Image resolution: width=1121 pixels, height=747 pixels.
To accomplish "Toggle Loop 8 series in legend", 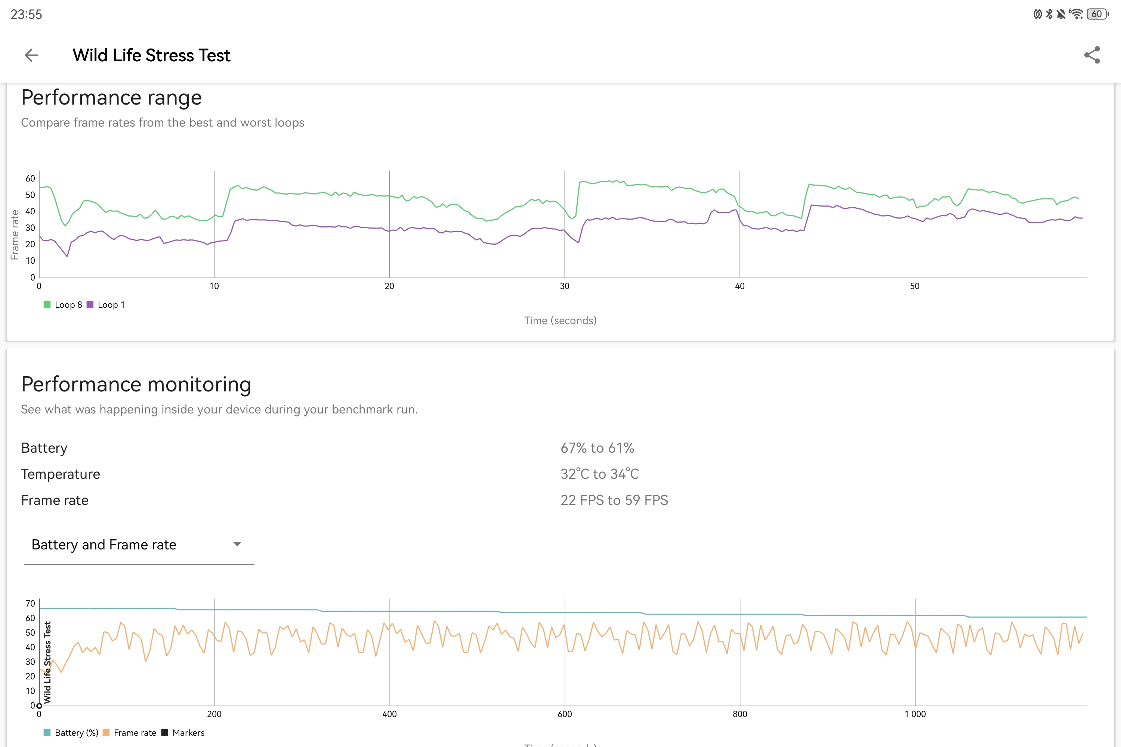I will (63, 304).
